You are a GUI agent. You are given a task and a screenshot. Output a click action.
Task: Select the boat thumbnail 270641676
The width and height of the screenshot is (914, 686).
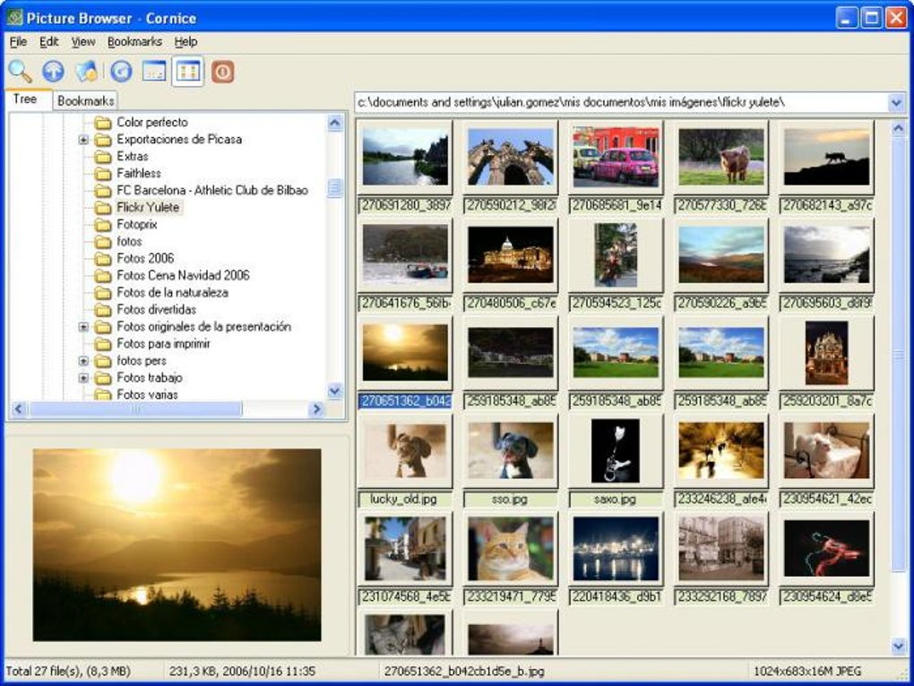point(405,255)
